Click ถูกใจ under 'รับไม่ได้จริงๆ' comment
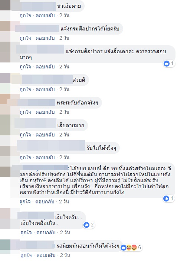Screen dimensions: 187x261 point(25,157)
